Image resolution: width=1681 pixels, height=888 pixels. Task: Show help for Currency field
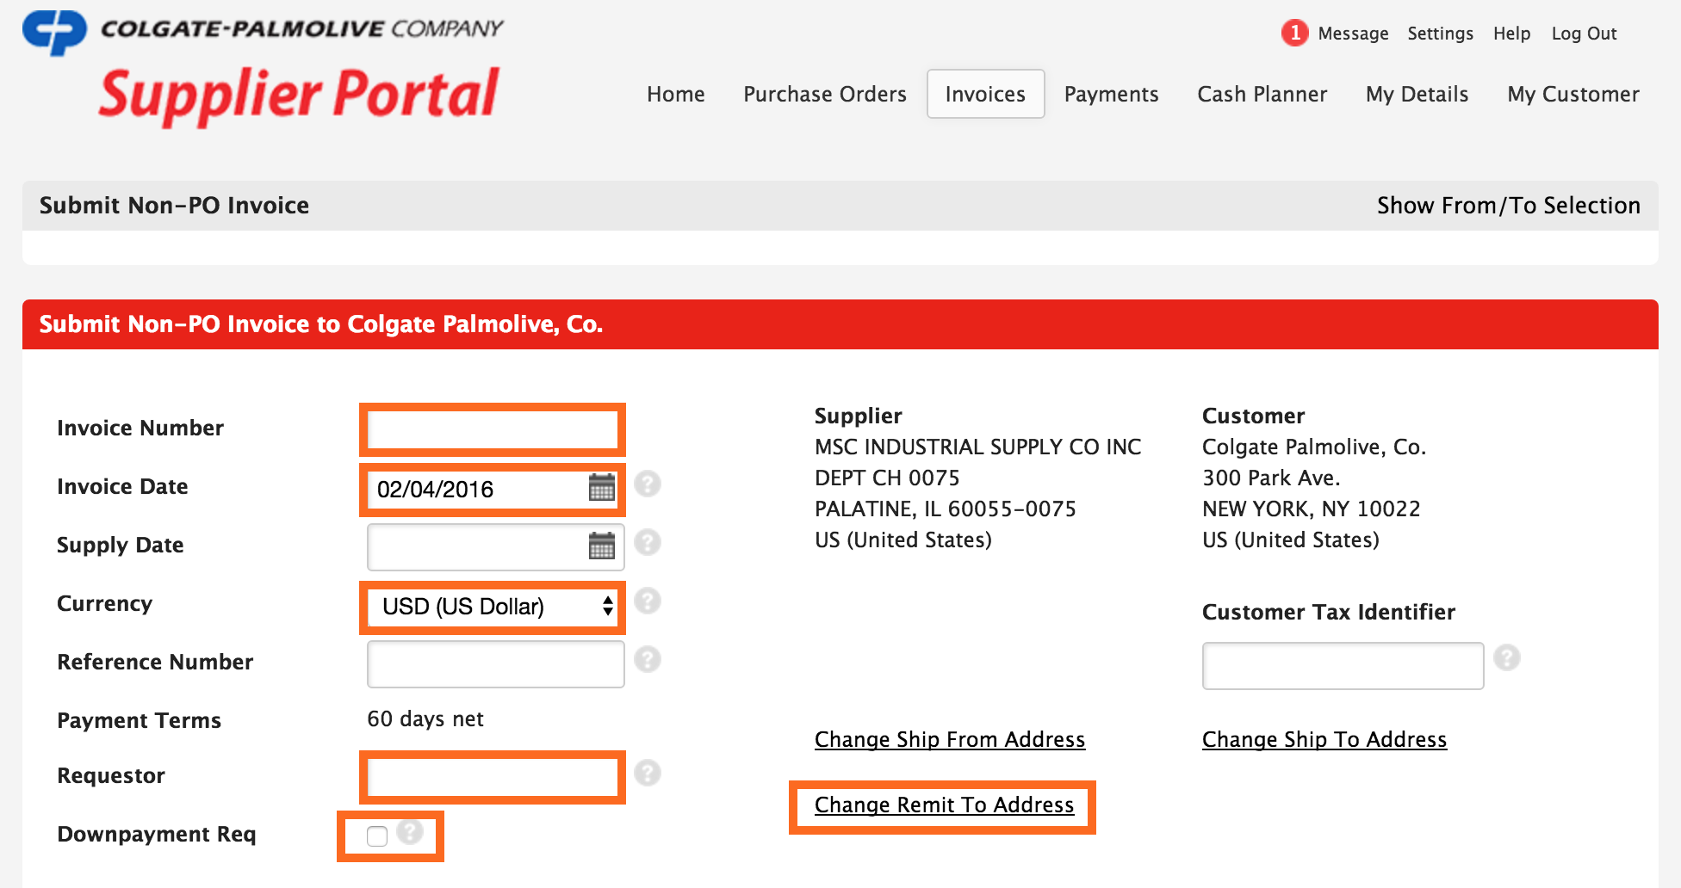coord(648,601)
